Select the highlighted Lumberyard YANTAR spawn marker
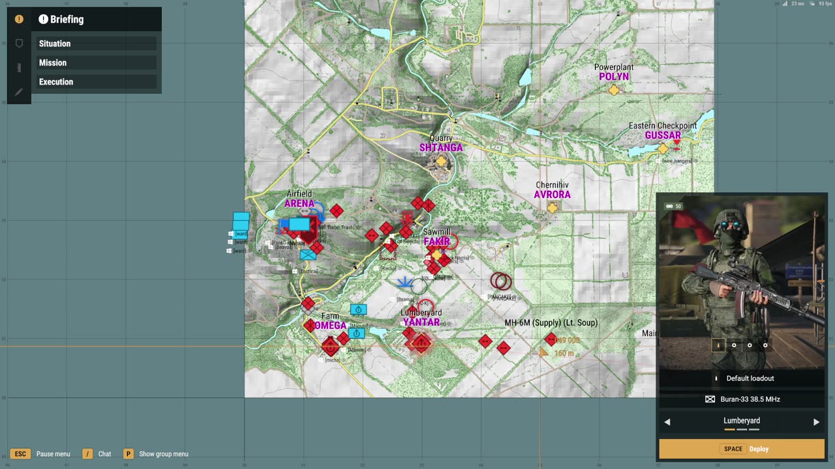 421,343
